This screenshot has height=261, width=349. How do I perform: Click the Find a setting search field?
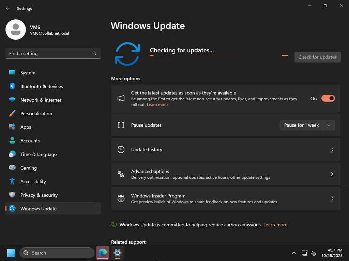pyautogui.click(x=49, y=53)
